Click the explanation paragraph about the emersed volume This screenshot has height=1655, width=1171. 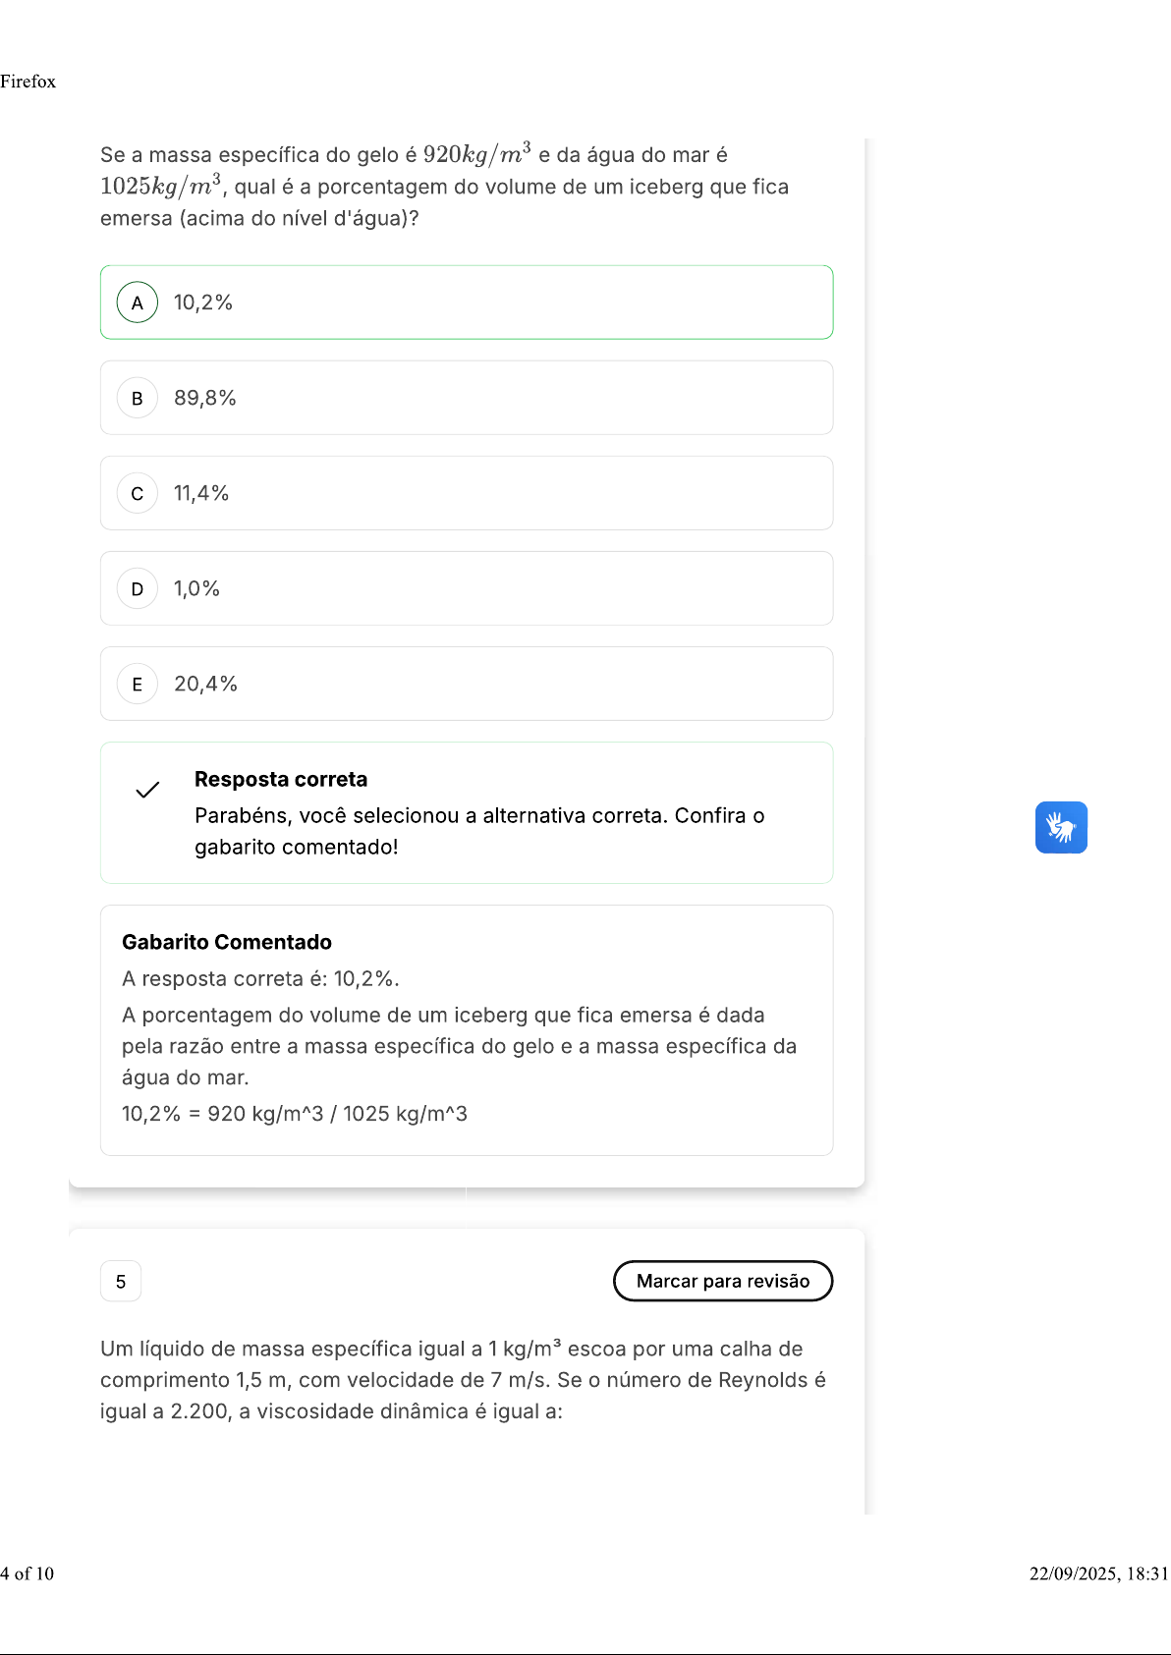coord(459,1046)
